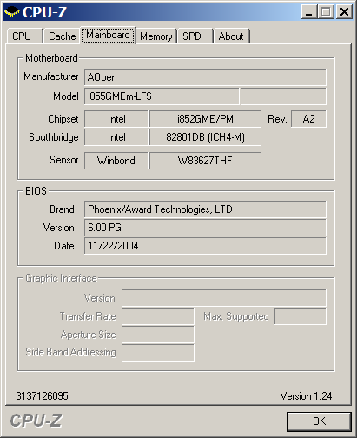This screenshot has width=357, height=438.
Task: Click the Side Band Addressing field
Action: pyautogui.click(x=158, y=353)
